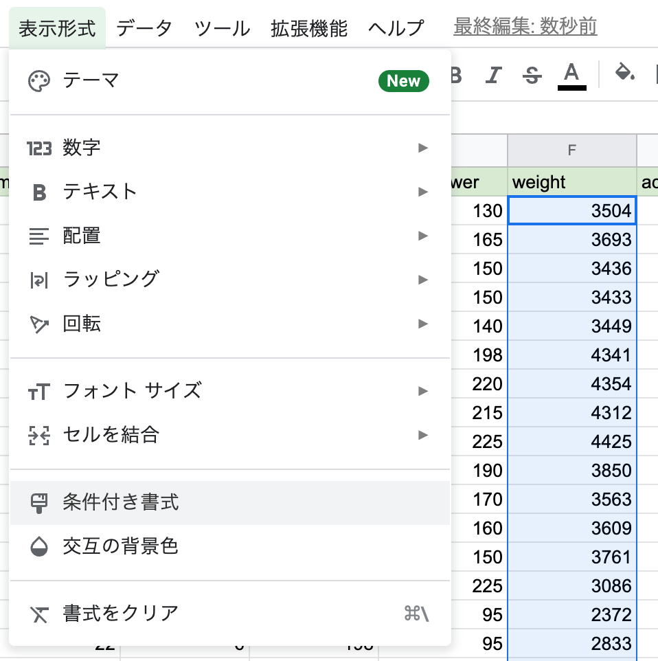Select the cell containing 4341
This screenshot has height=661, width=658.
(x=571, y=355)
